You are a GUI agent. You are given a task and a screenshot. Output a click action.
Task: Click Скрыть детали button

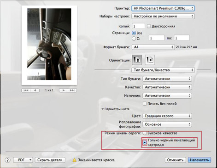[50, 160]
